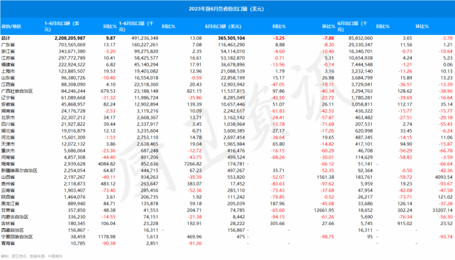Screen dimensions: 455x260
Task: Select the 山西省 row label
Action: pos(8,177)
